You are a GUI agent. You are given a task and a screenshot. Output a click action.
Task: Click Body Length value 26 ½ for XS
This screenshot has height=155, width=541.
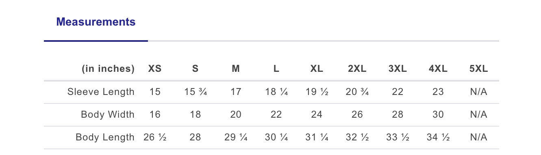pyautogui.click(x=155, y=137)
